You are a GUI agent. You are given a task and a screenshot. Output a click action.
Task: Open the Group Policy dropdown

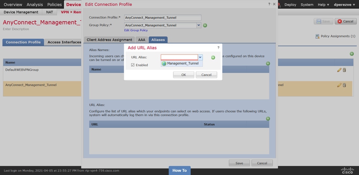pos(199,25)
